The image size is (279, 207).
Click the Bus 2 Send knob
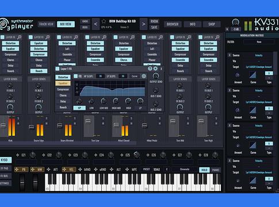[x=156, y=104]
